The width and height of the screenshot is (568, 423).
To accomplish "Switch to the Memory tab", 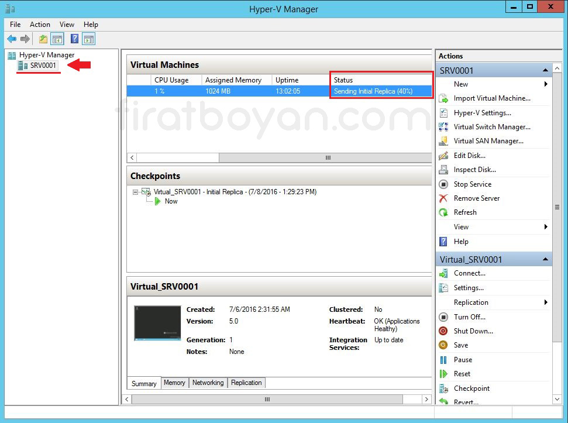I will pyautogui.click(x=174, y=383).
